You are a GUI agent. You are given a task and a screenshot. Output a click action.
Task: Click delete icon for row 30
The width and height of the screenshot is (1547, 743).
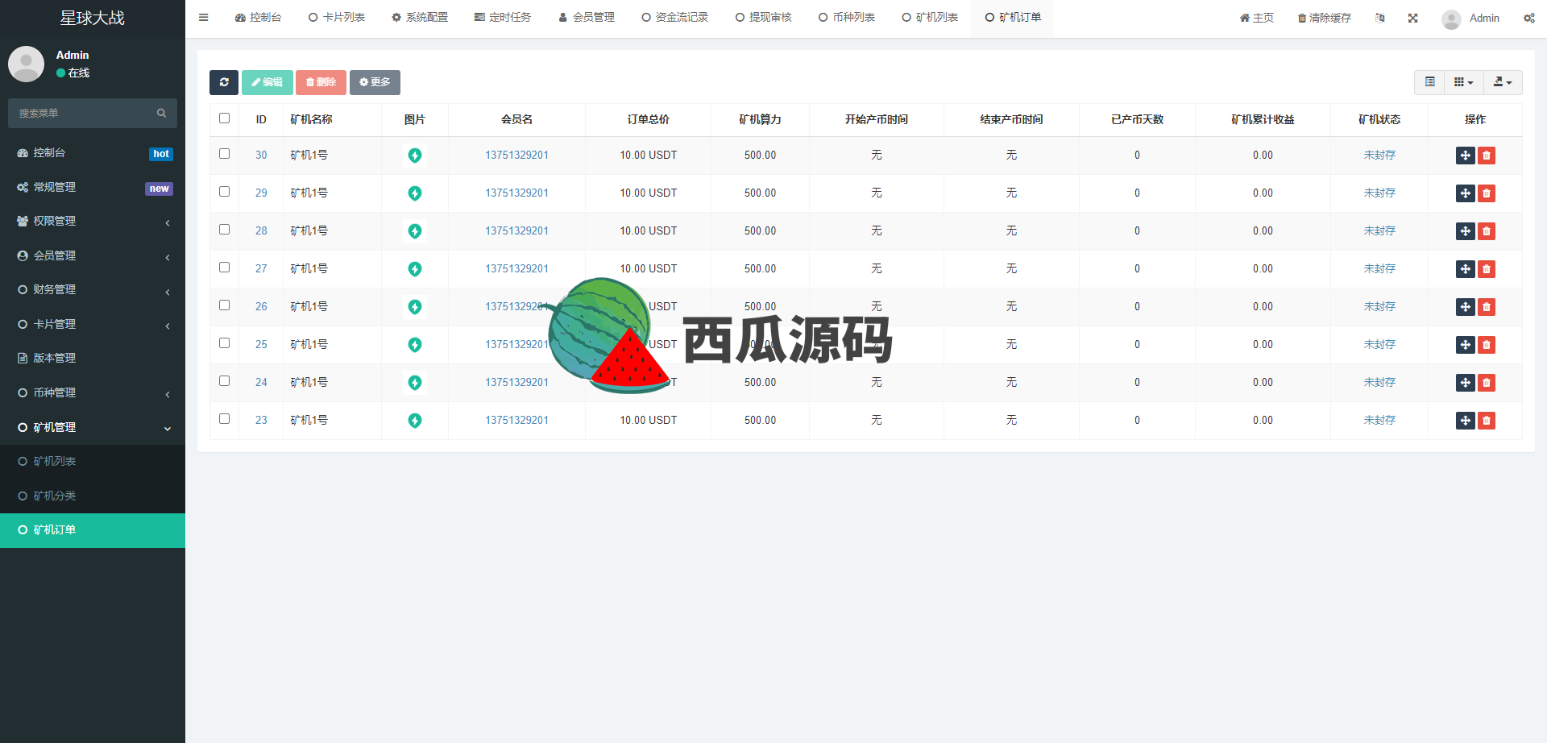pos(1487,156)
